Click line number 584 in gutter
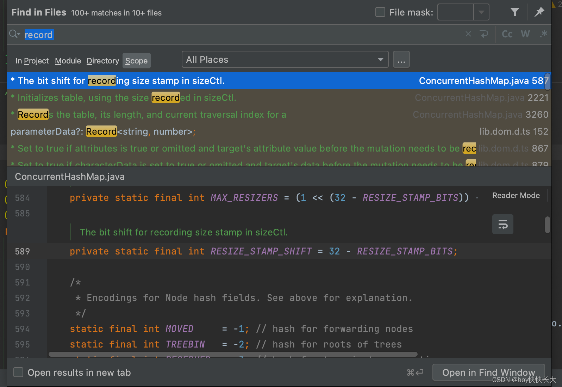This screenshot has height=387, width=562. (x=23, y=198)
